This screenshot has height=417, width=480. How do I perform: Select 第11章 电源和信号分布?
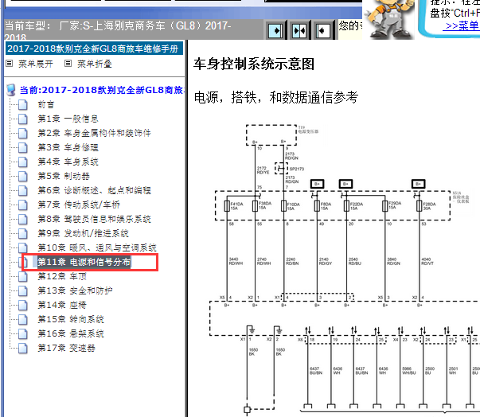pyautogui.click(x=84, y=262)
